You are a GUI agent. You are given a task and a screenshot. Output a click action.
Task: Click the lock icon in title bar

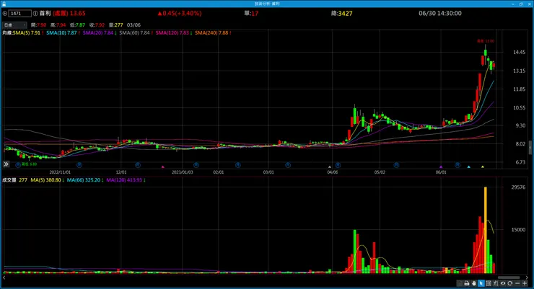coord(4,4)
